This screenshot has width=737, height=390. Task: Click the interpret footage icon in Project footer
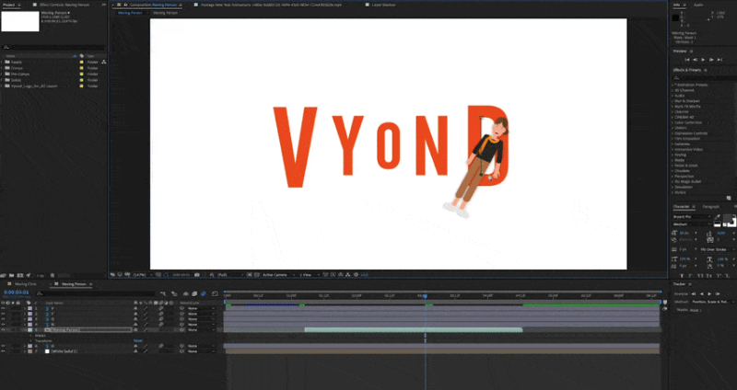[5, 275]
